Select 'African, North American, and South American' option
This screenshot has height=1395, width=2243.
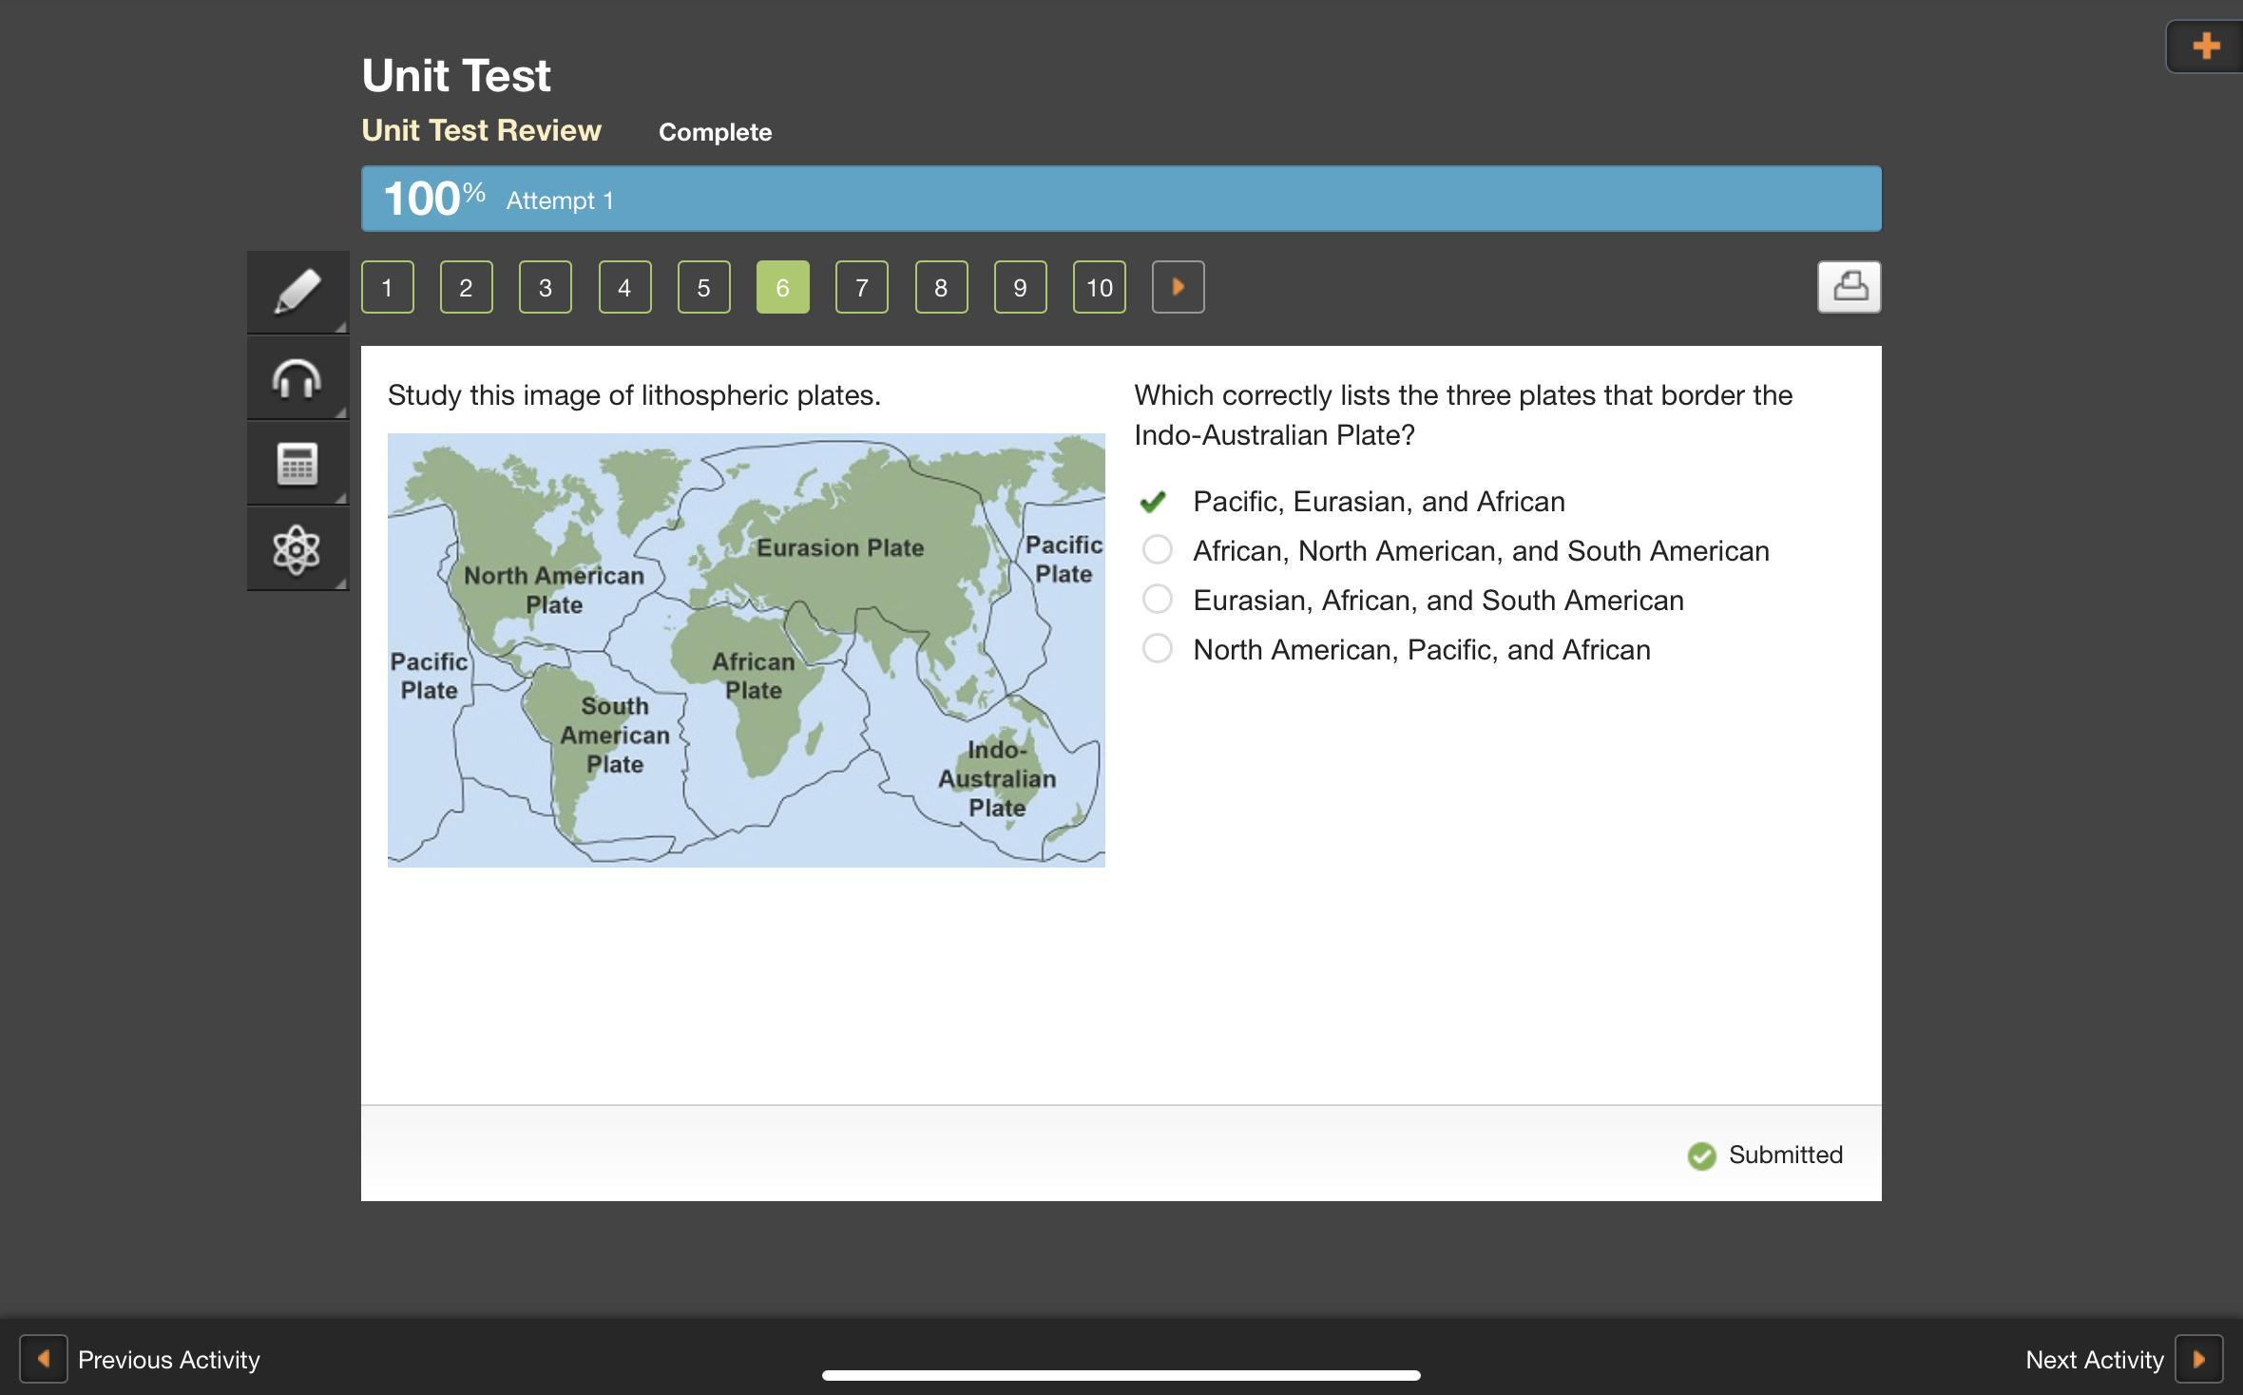coord(1157,550)
